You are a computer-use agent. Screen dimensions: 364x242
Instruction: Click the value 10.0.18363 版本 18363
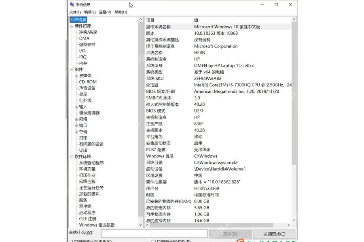(216, 33)
